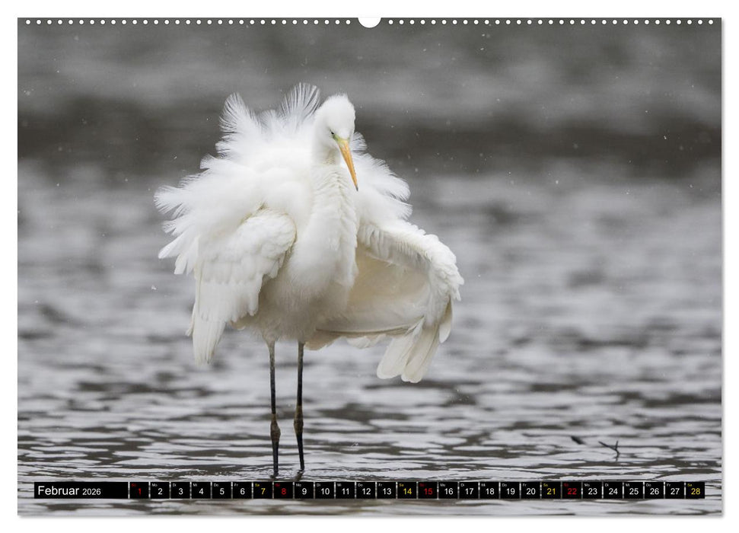Select the weekday date 2 cell

(159, 493)
